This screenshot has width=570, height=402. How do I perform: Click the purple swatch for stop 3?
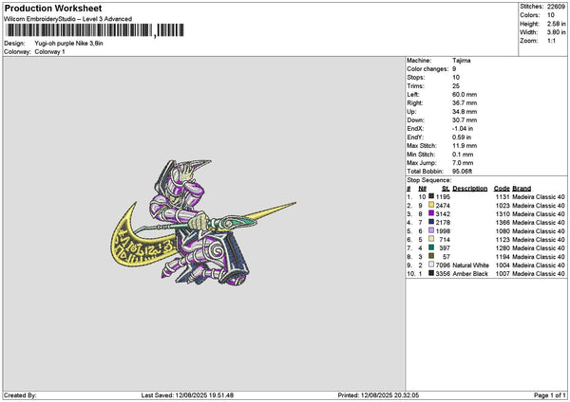[431, 213]
